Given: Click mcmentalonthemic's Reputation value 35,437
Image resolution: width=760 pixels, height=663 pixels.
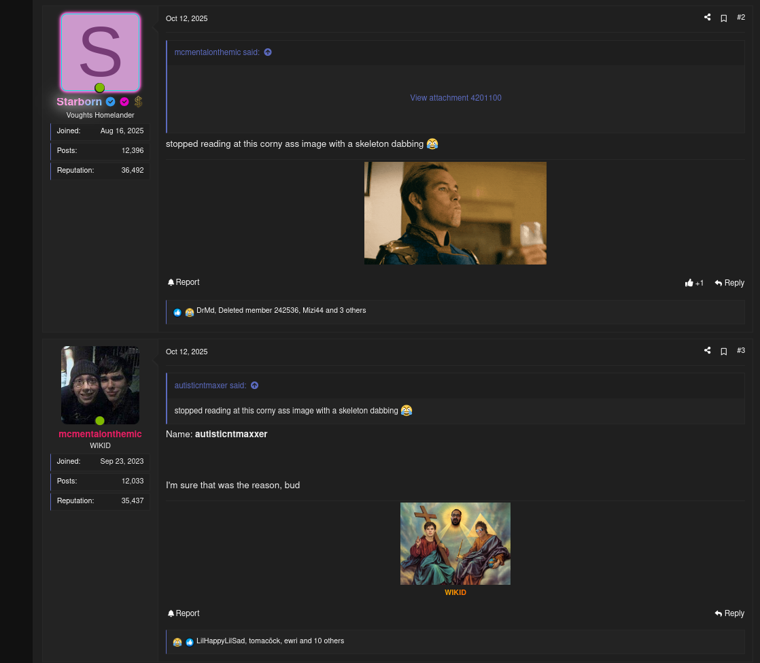Looking at the screenshot, I should coord(133,501).
